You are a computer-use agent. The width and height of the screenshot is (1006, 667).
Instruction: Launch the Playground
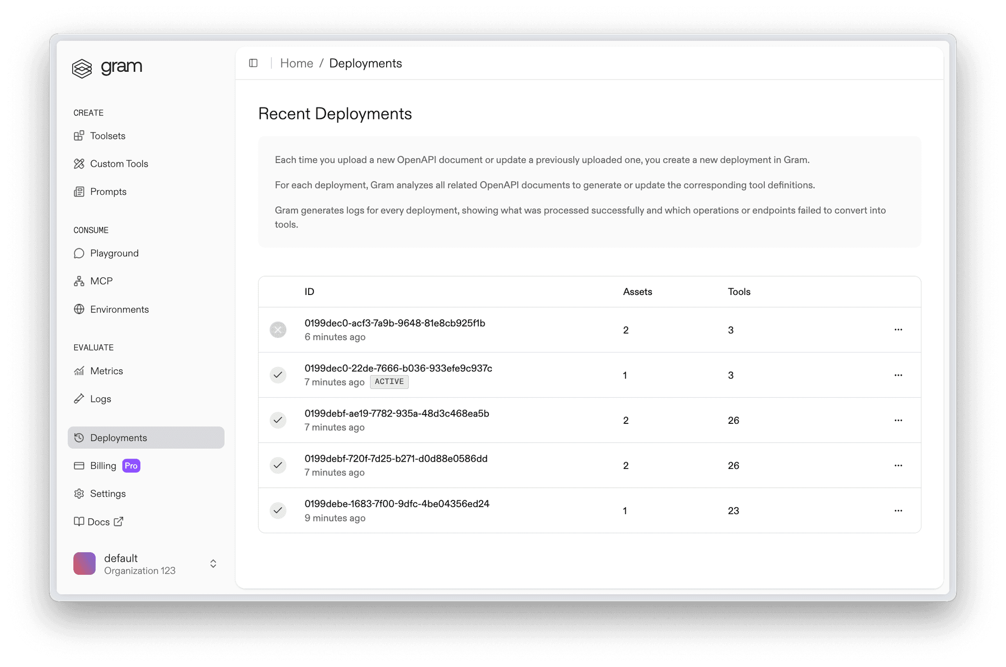tap(114, 253)
